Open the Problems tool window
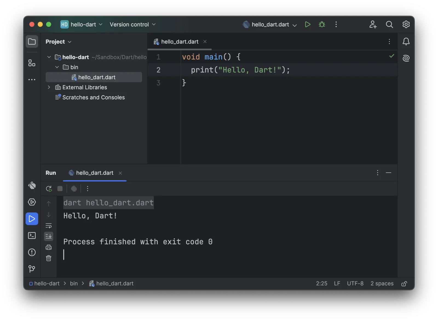The width and height of the screenshot is (438, 321). (x=32, y=252)
